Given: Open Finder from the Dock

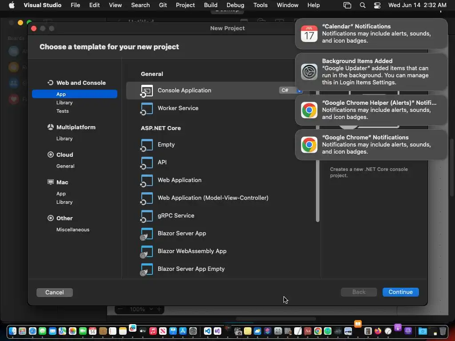Looking at the screenshot, I should point(12,331).
